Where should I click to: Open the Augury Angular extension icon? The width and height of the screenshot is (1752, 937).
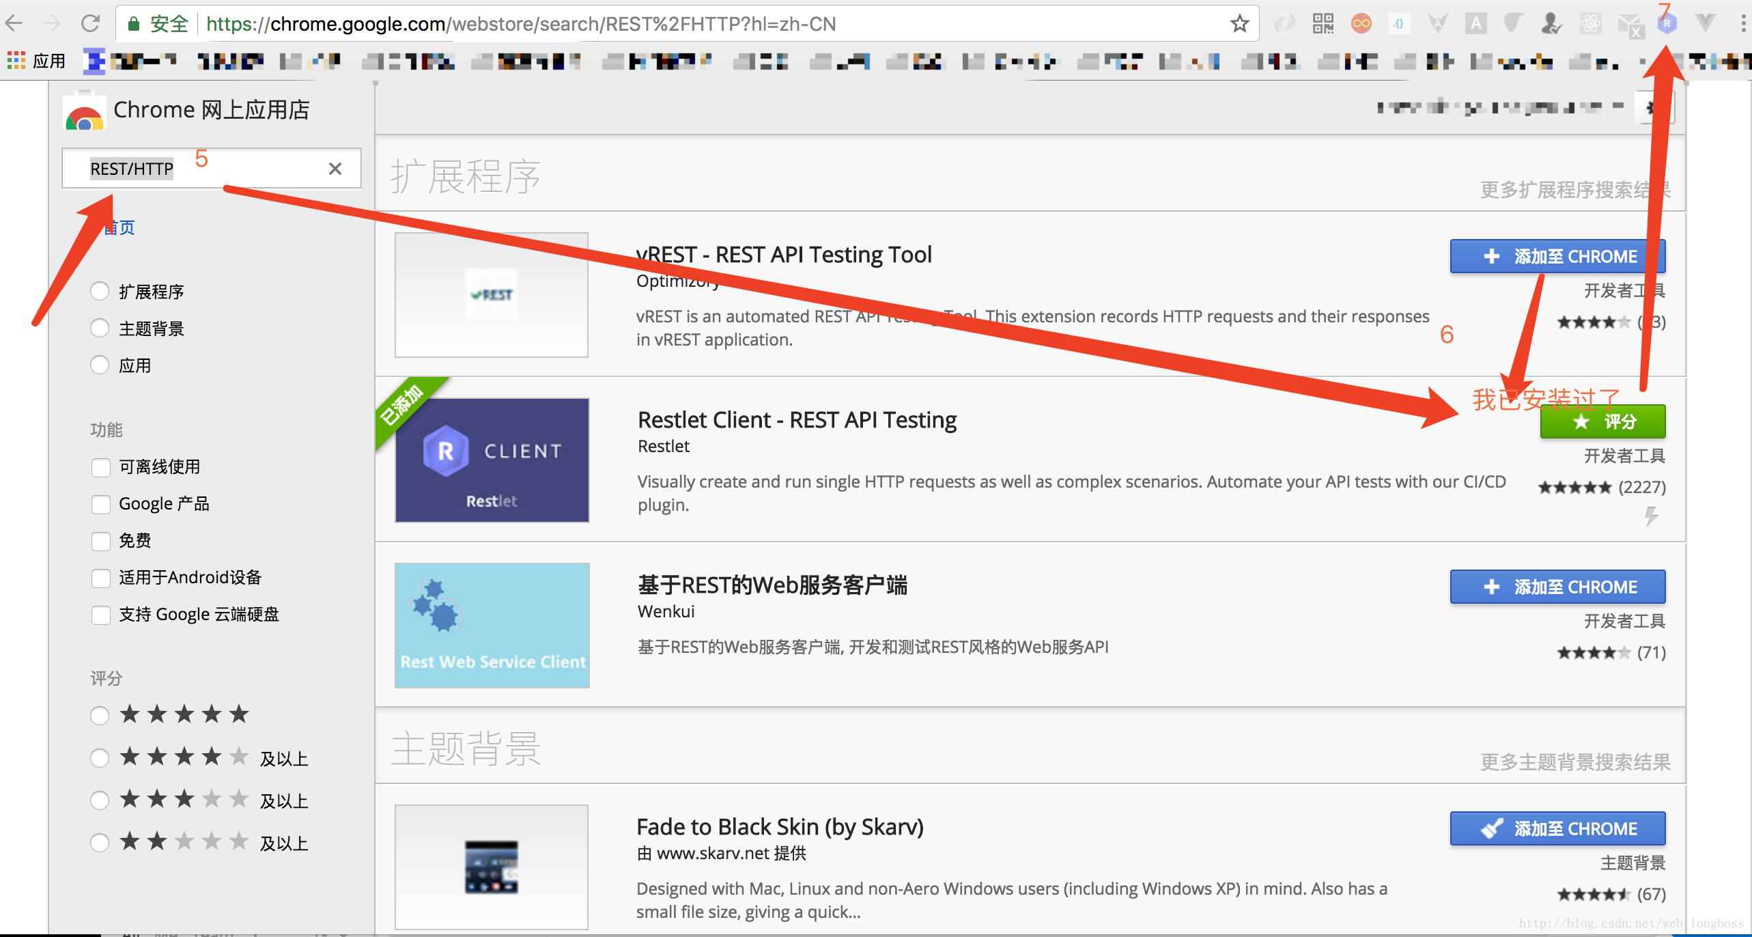tap(1437, 24)
